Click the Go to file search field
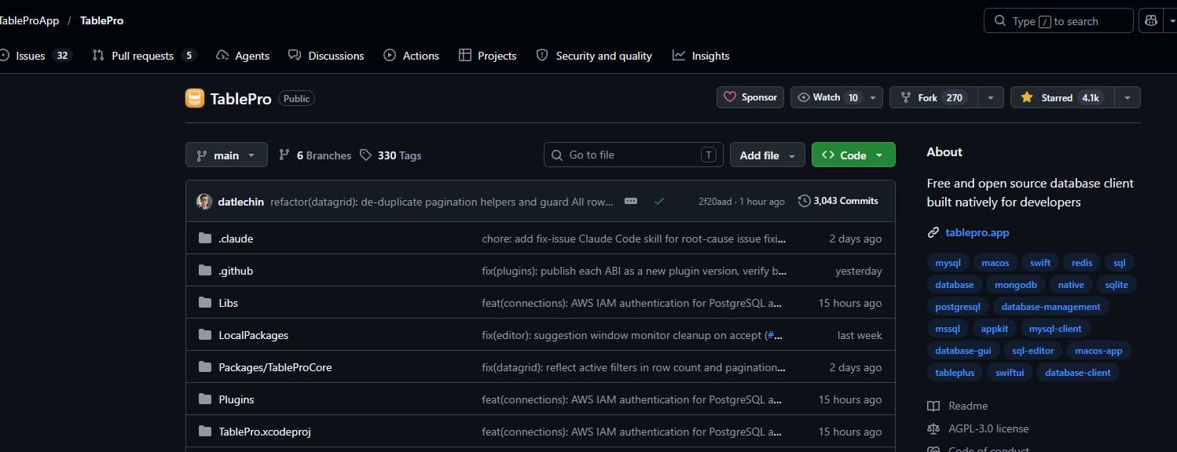Image resolution: width=1177 pixels, height=452 pixels. point(633,155)
